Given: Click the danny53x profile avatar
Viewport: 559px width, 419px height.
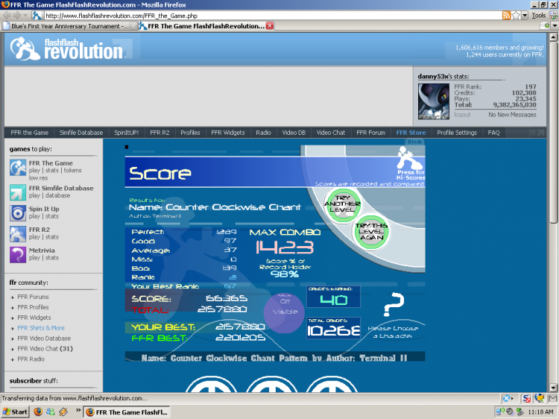Looking at the screenshot, I should [434, 101].
